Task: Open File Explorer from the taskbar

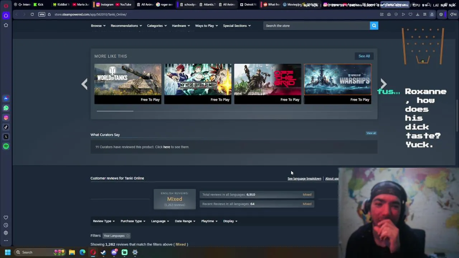Action: 72,252
